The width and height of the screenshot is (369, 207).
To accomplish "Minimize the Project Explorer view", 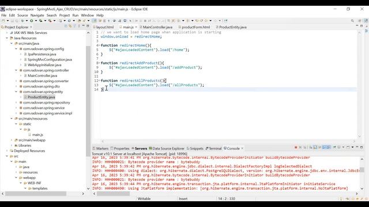I will [83, 25].
